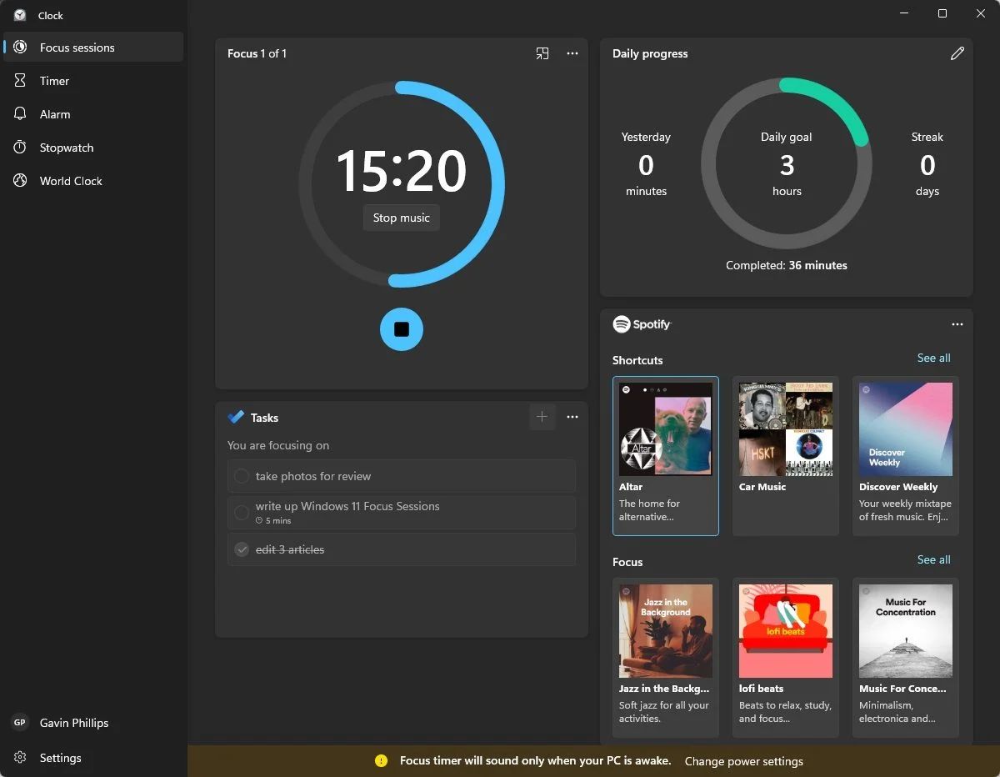
Task: Click the GP account avatar
Action: 20,723
